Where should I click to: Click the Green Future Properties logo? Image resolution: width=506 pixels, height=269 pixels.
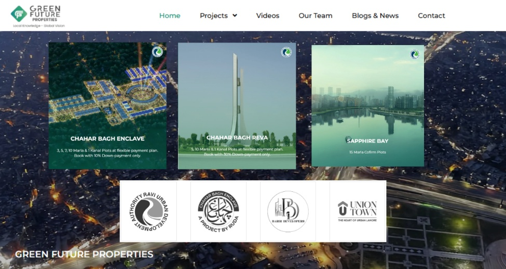pos(37,16)
